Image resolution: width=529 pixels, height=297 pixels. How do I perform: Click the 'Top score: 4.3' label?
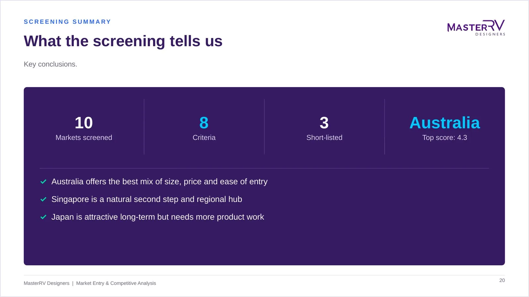coord(445,138)
